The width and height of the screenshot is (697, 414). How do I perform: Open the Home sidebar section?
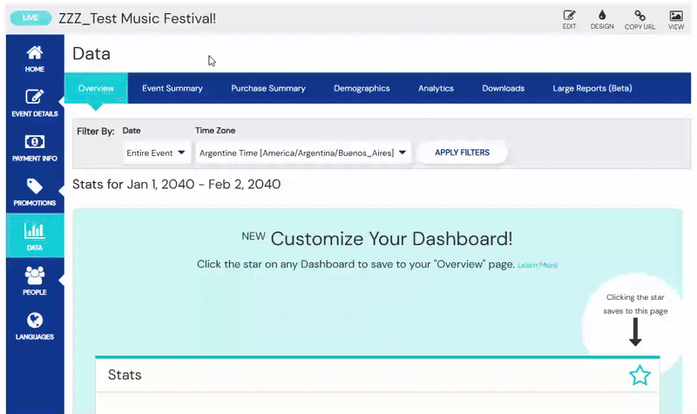click(35, 58)
